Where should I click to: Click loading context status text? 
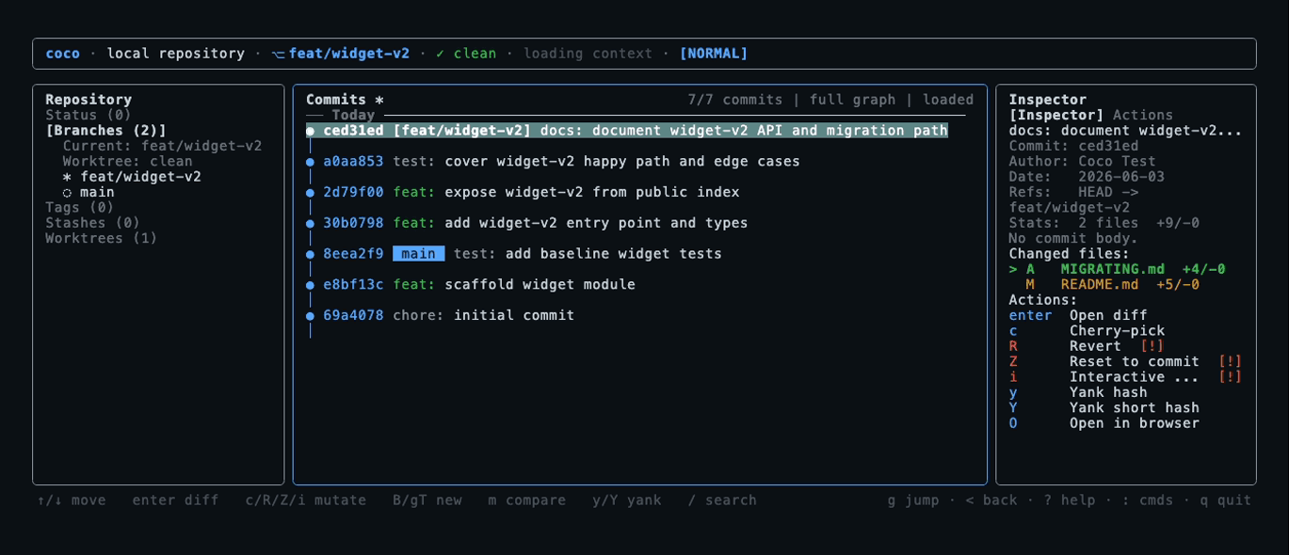[588, 54]
